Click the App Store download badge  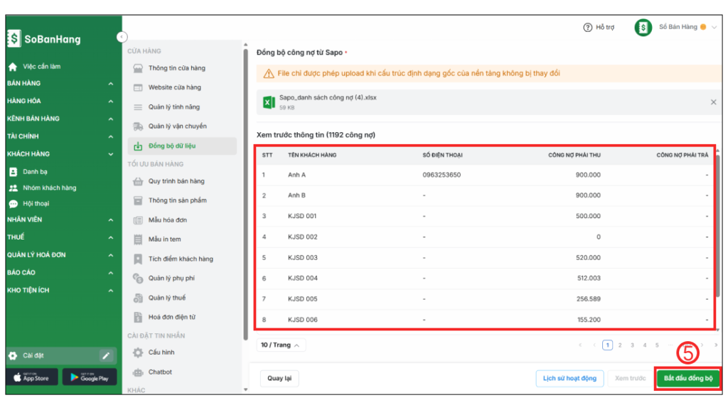(x=32, y=377)
